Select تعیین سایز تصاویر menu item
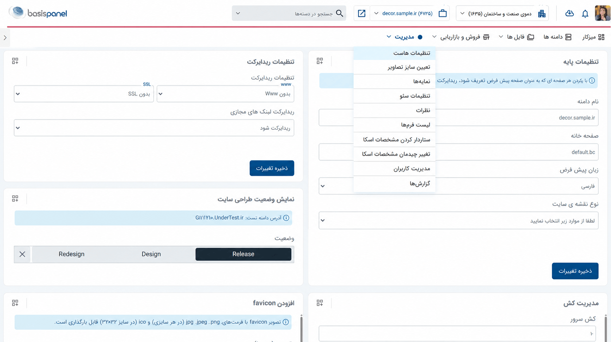 point(394,67)
